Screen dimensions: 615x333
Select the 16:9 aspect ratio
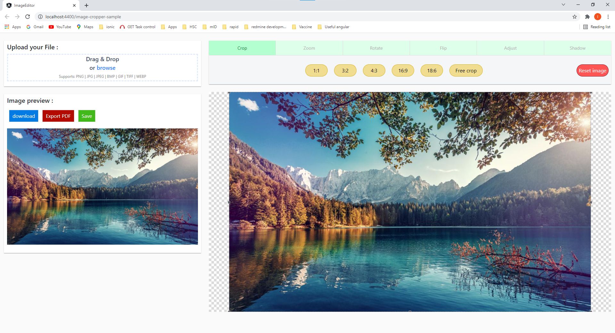(x=403, y=70)
